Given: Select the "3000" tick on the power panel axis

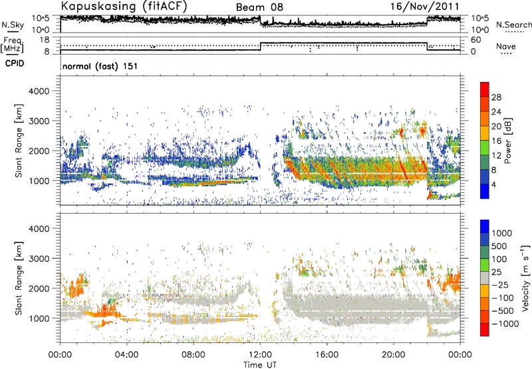Looking at the screenshot, I should [x=39, y=121].
